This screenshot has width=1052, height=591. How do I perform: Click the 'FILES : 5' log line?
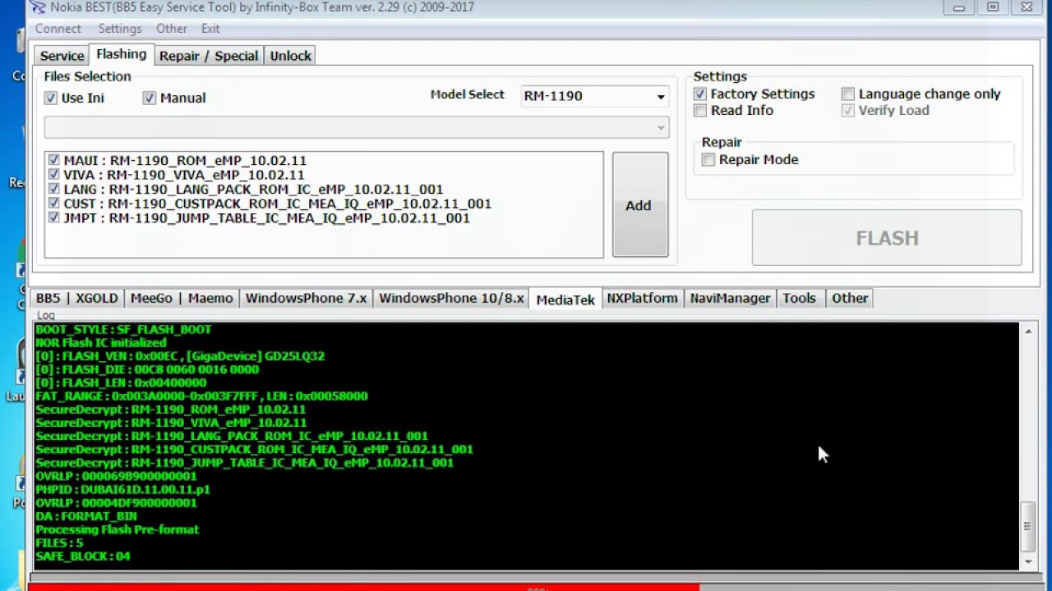pyautogui.click(x=59, y=543)
